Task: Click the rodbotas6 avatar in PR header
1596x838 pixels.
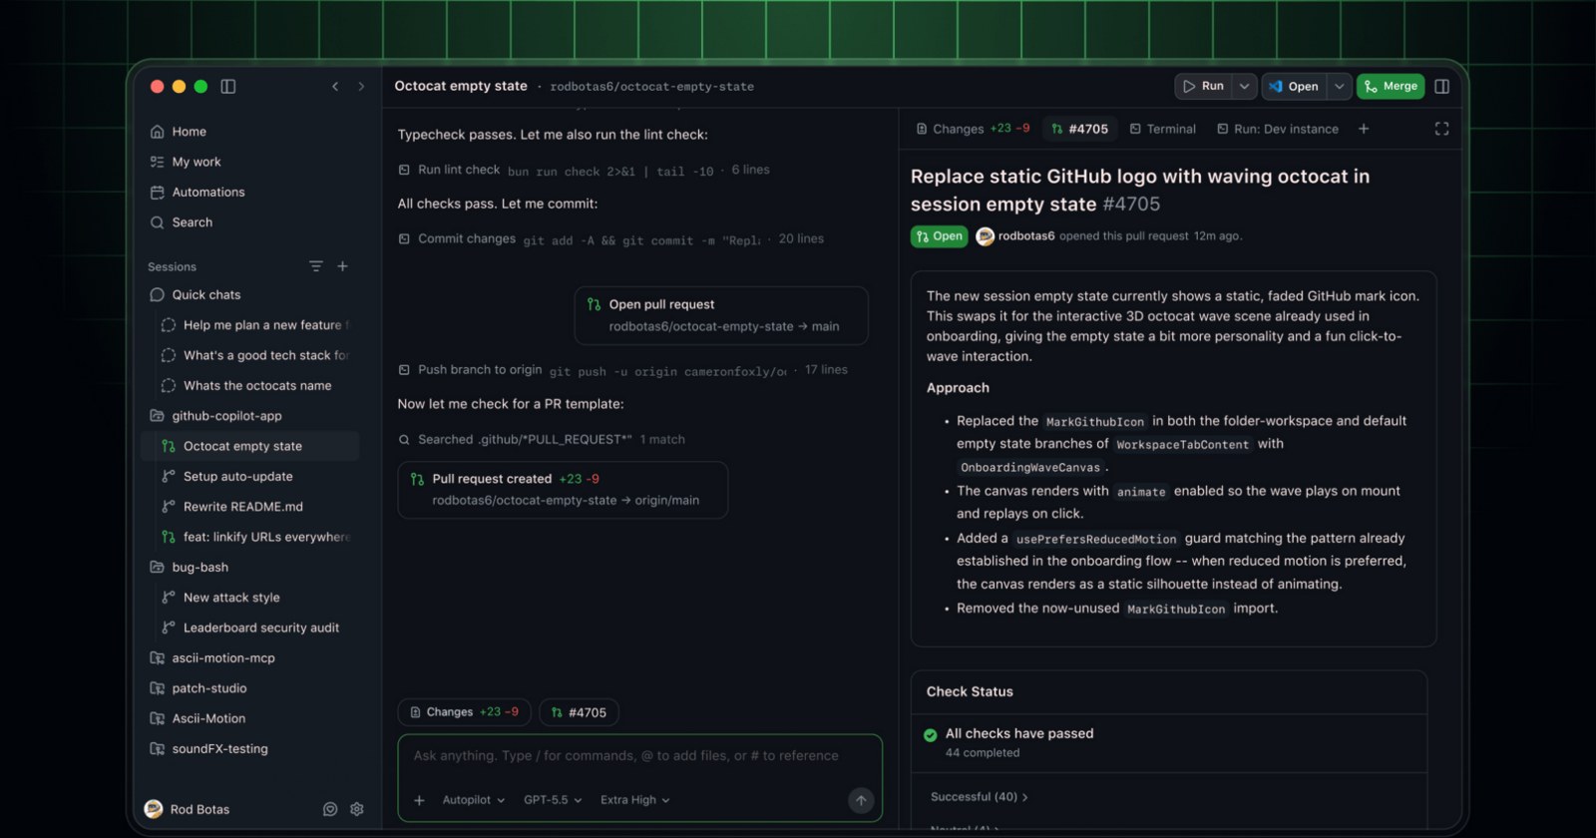Action: click(985, 236)
